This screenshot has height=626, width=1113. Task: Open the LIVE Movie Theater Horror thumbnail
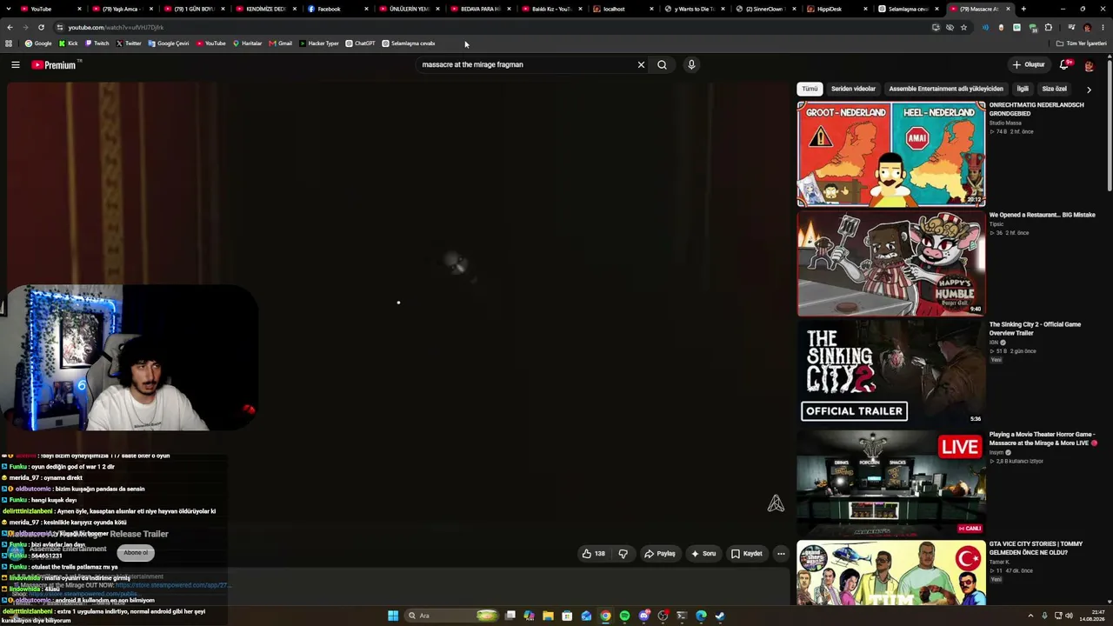(x=891, y=483)
